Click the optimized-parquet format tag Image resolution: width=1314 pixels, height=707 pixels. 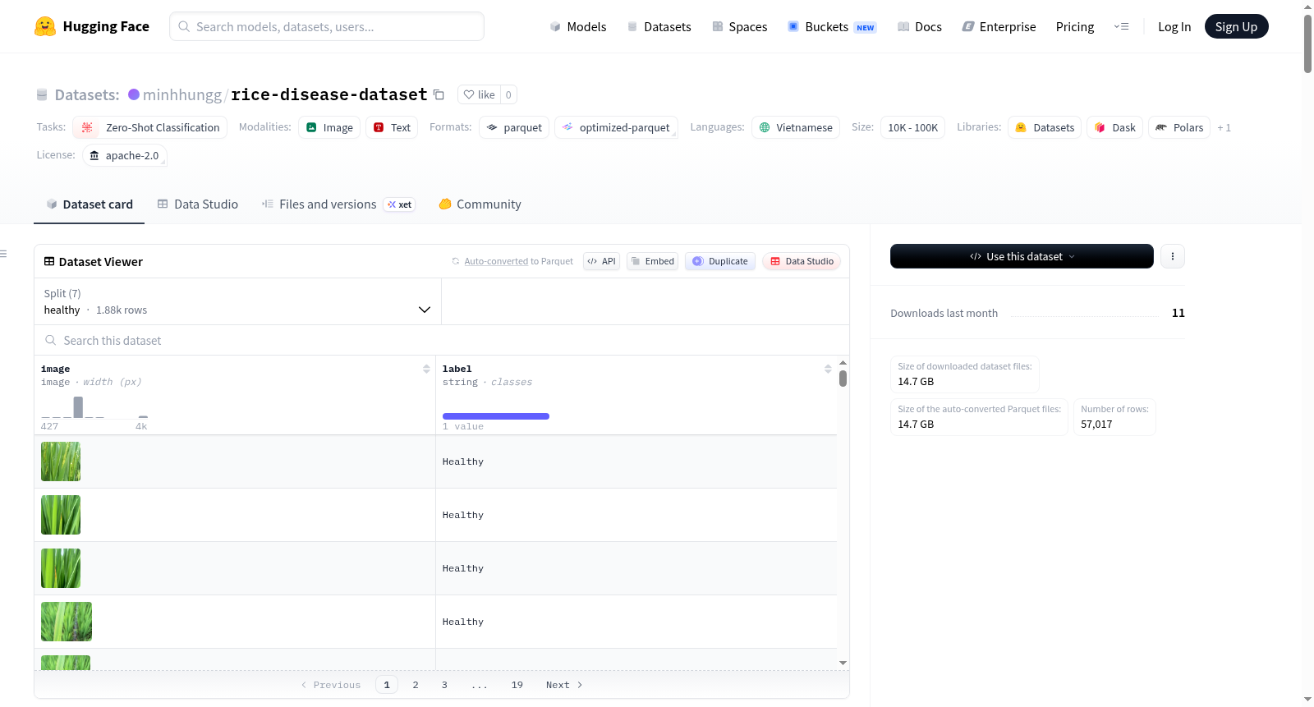click(616, 127)
